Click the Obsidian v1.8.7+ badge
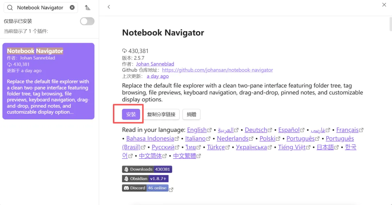 click(x=145, y=179)
